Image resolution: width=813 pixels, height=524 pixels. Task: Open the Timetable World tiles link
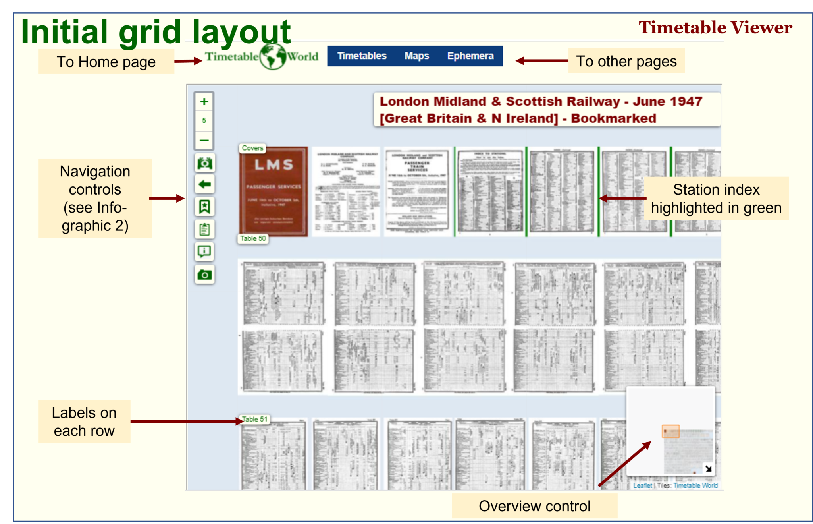point(695,485)
